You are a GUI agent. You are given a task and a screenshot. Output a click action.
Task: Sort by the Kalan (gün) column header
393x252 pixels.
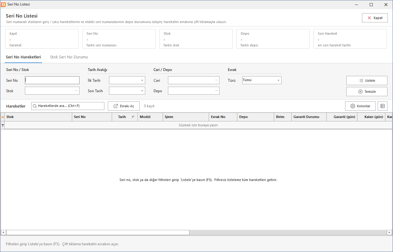pos(371,117)
